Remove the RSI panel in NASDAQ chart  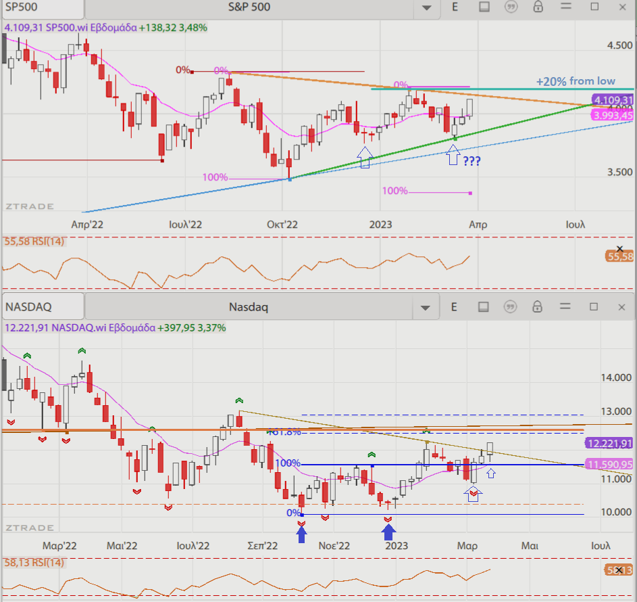click(619, 570)
